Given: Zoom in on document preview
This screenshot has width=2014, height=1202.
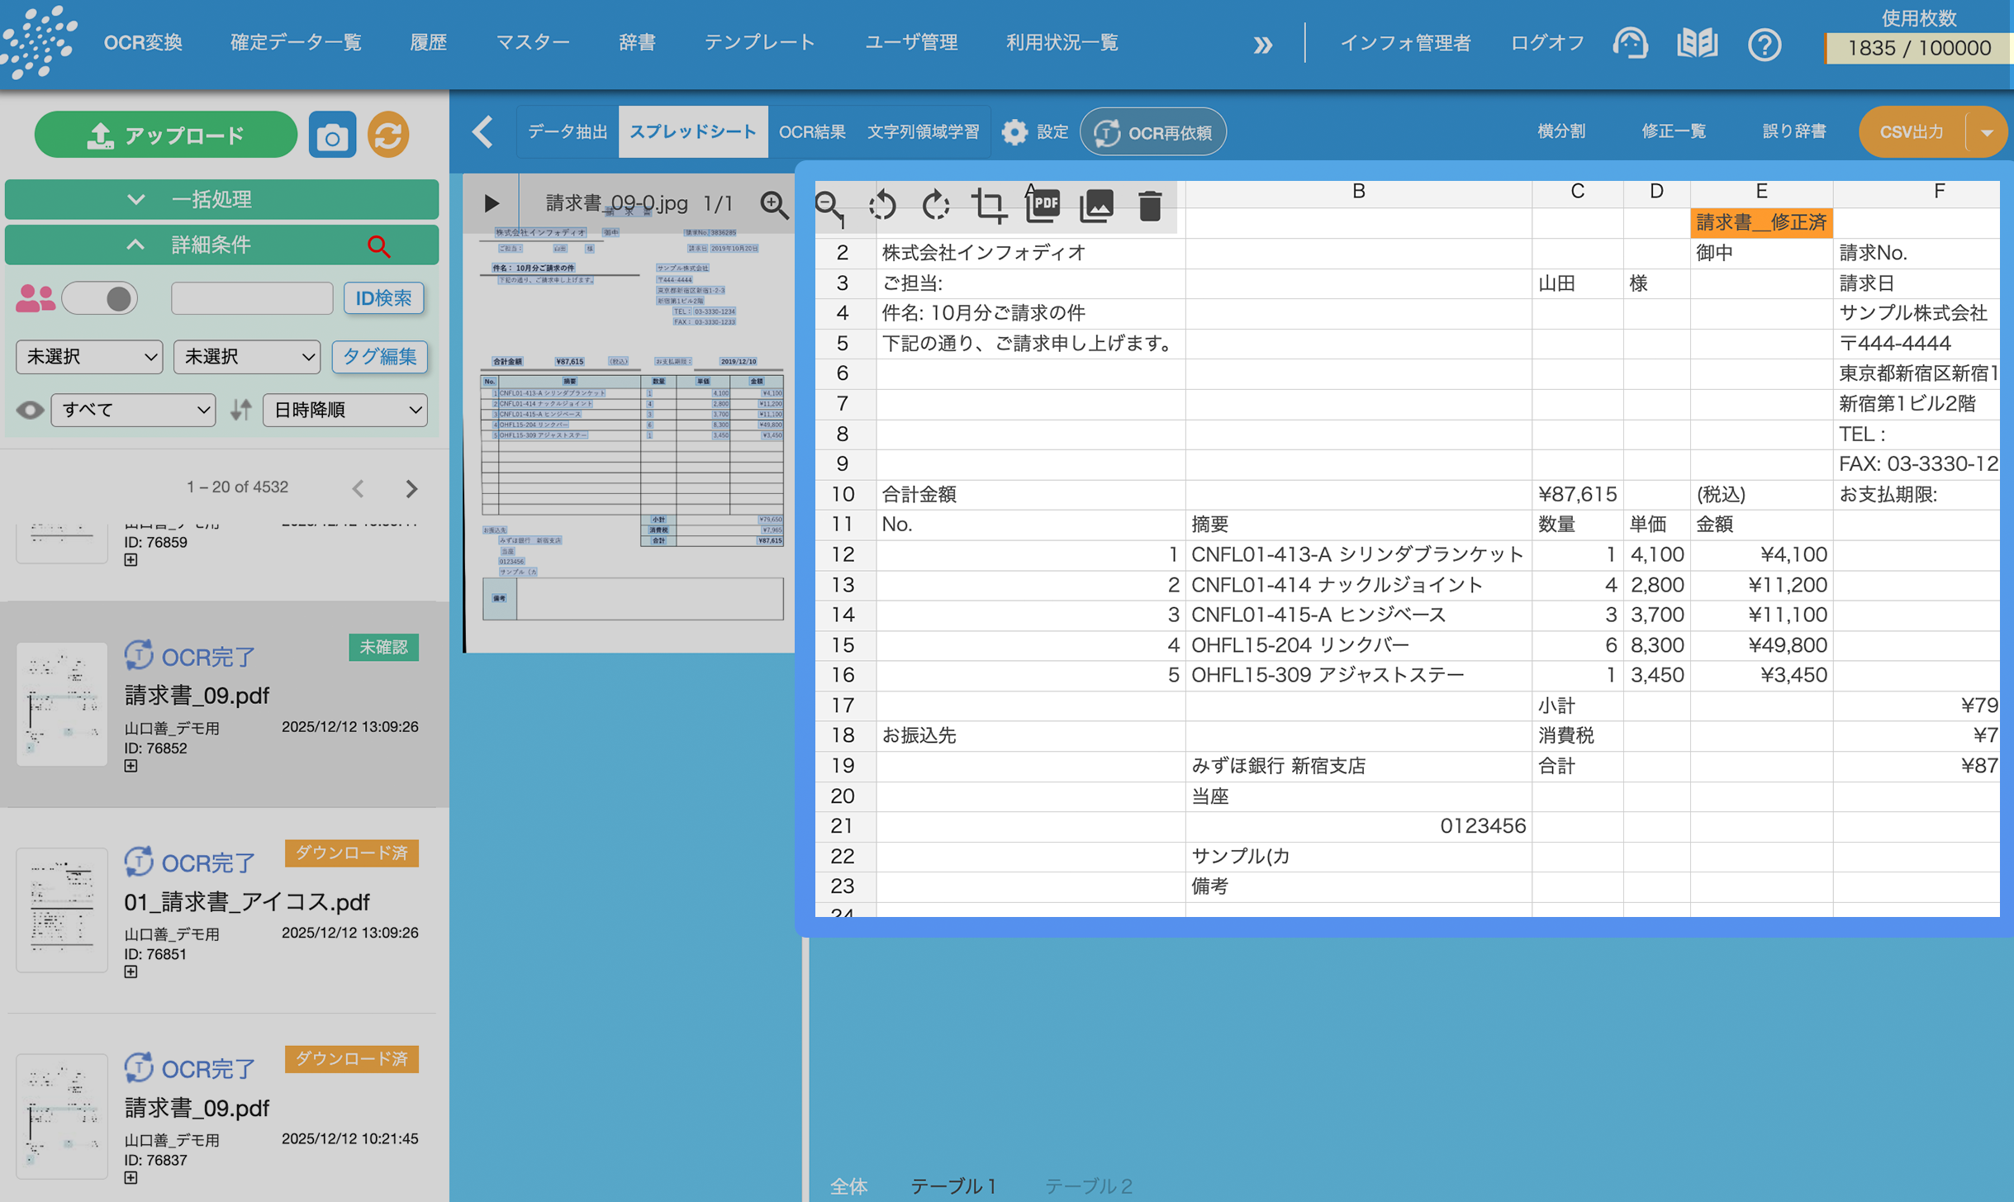Looking at the screenshot, I should coord(774,204).
